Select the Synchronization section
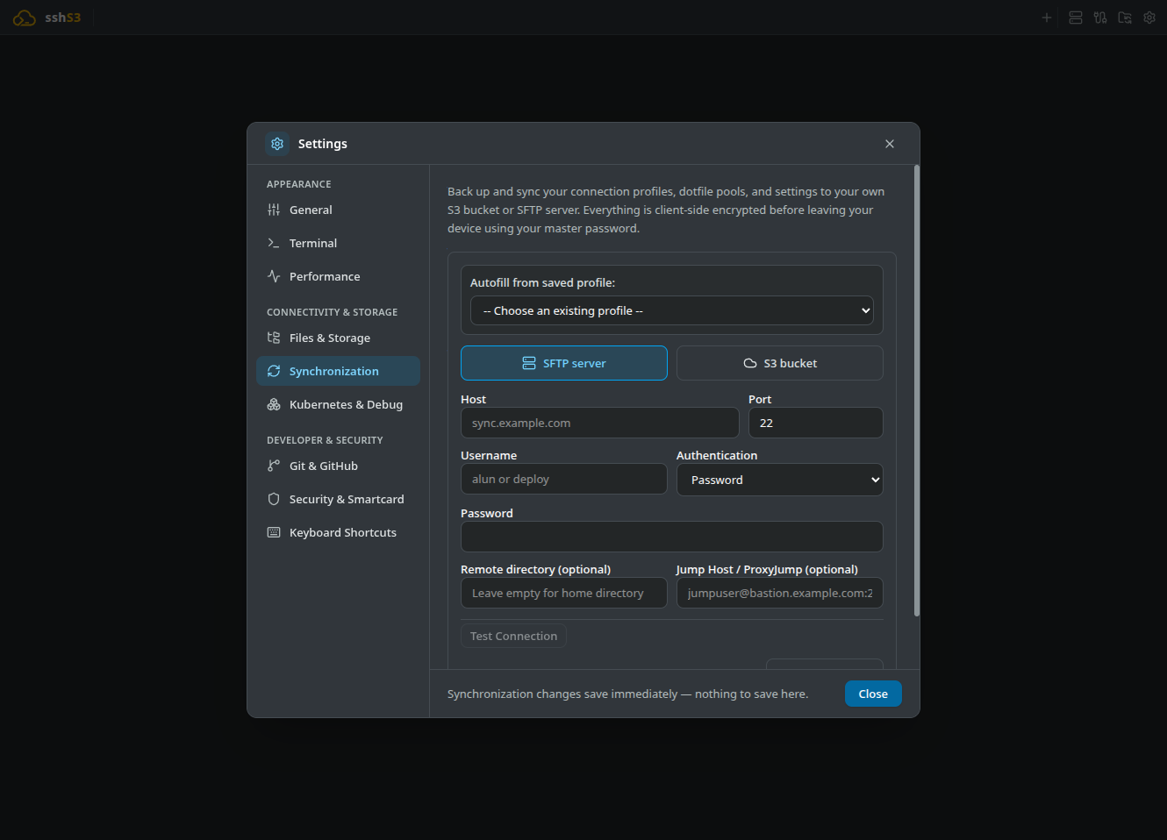Viewport: 1167px width, 840px height. tap(338, 371)
